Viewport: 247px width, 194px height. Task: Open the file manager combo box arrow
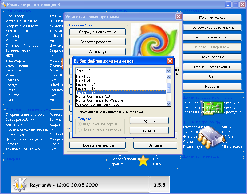click(168, 71)
